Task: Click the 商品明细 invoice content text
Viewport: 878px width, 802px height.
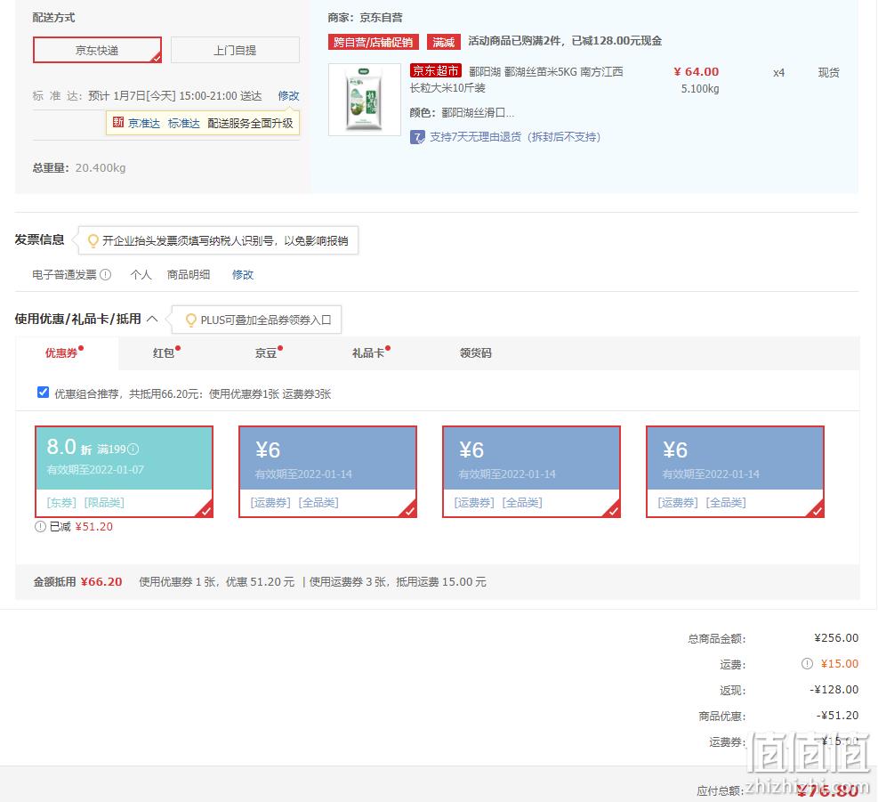Action: [x=189, y=275]
